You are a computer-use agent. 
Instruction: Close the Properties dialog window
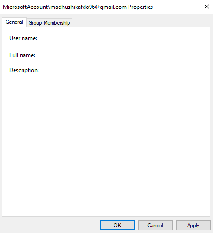(207, 7)
